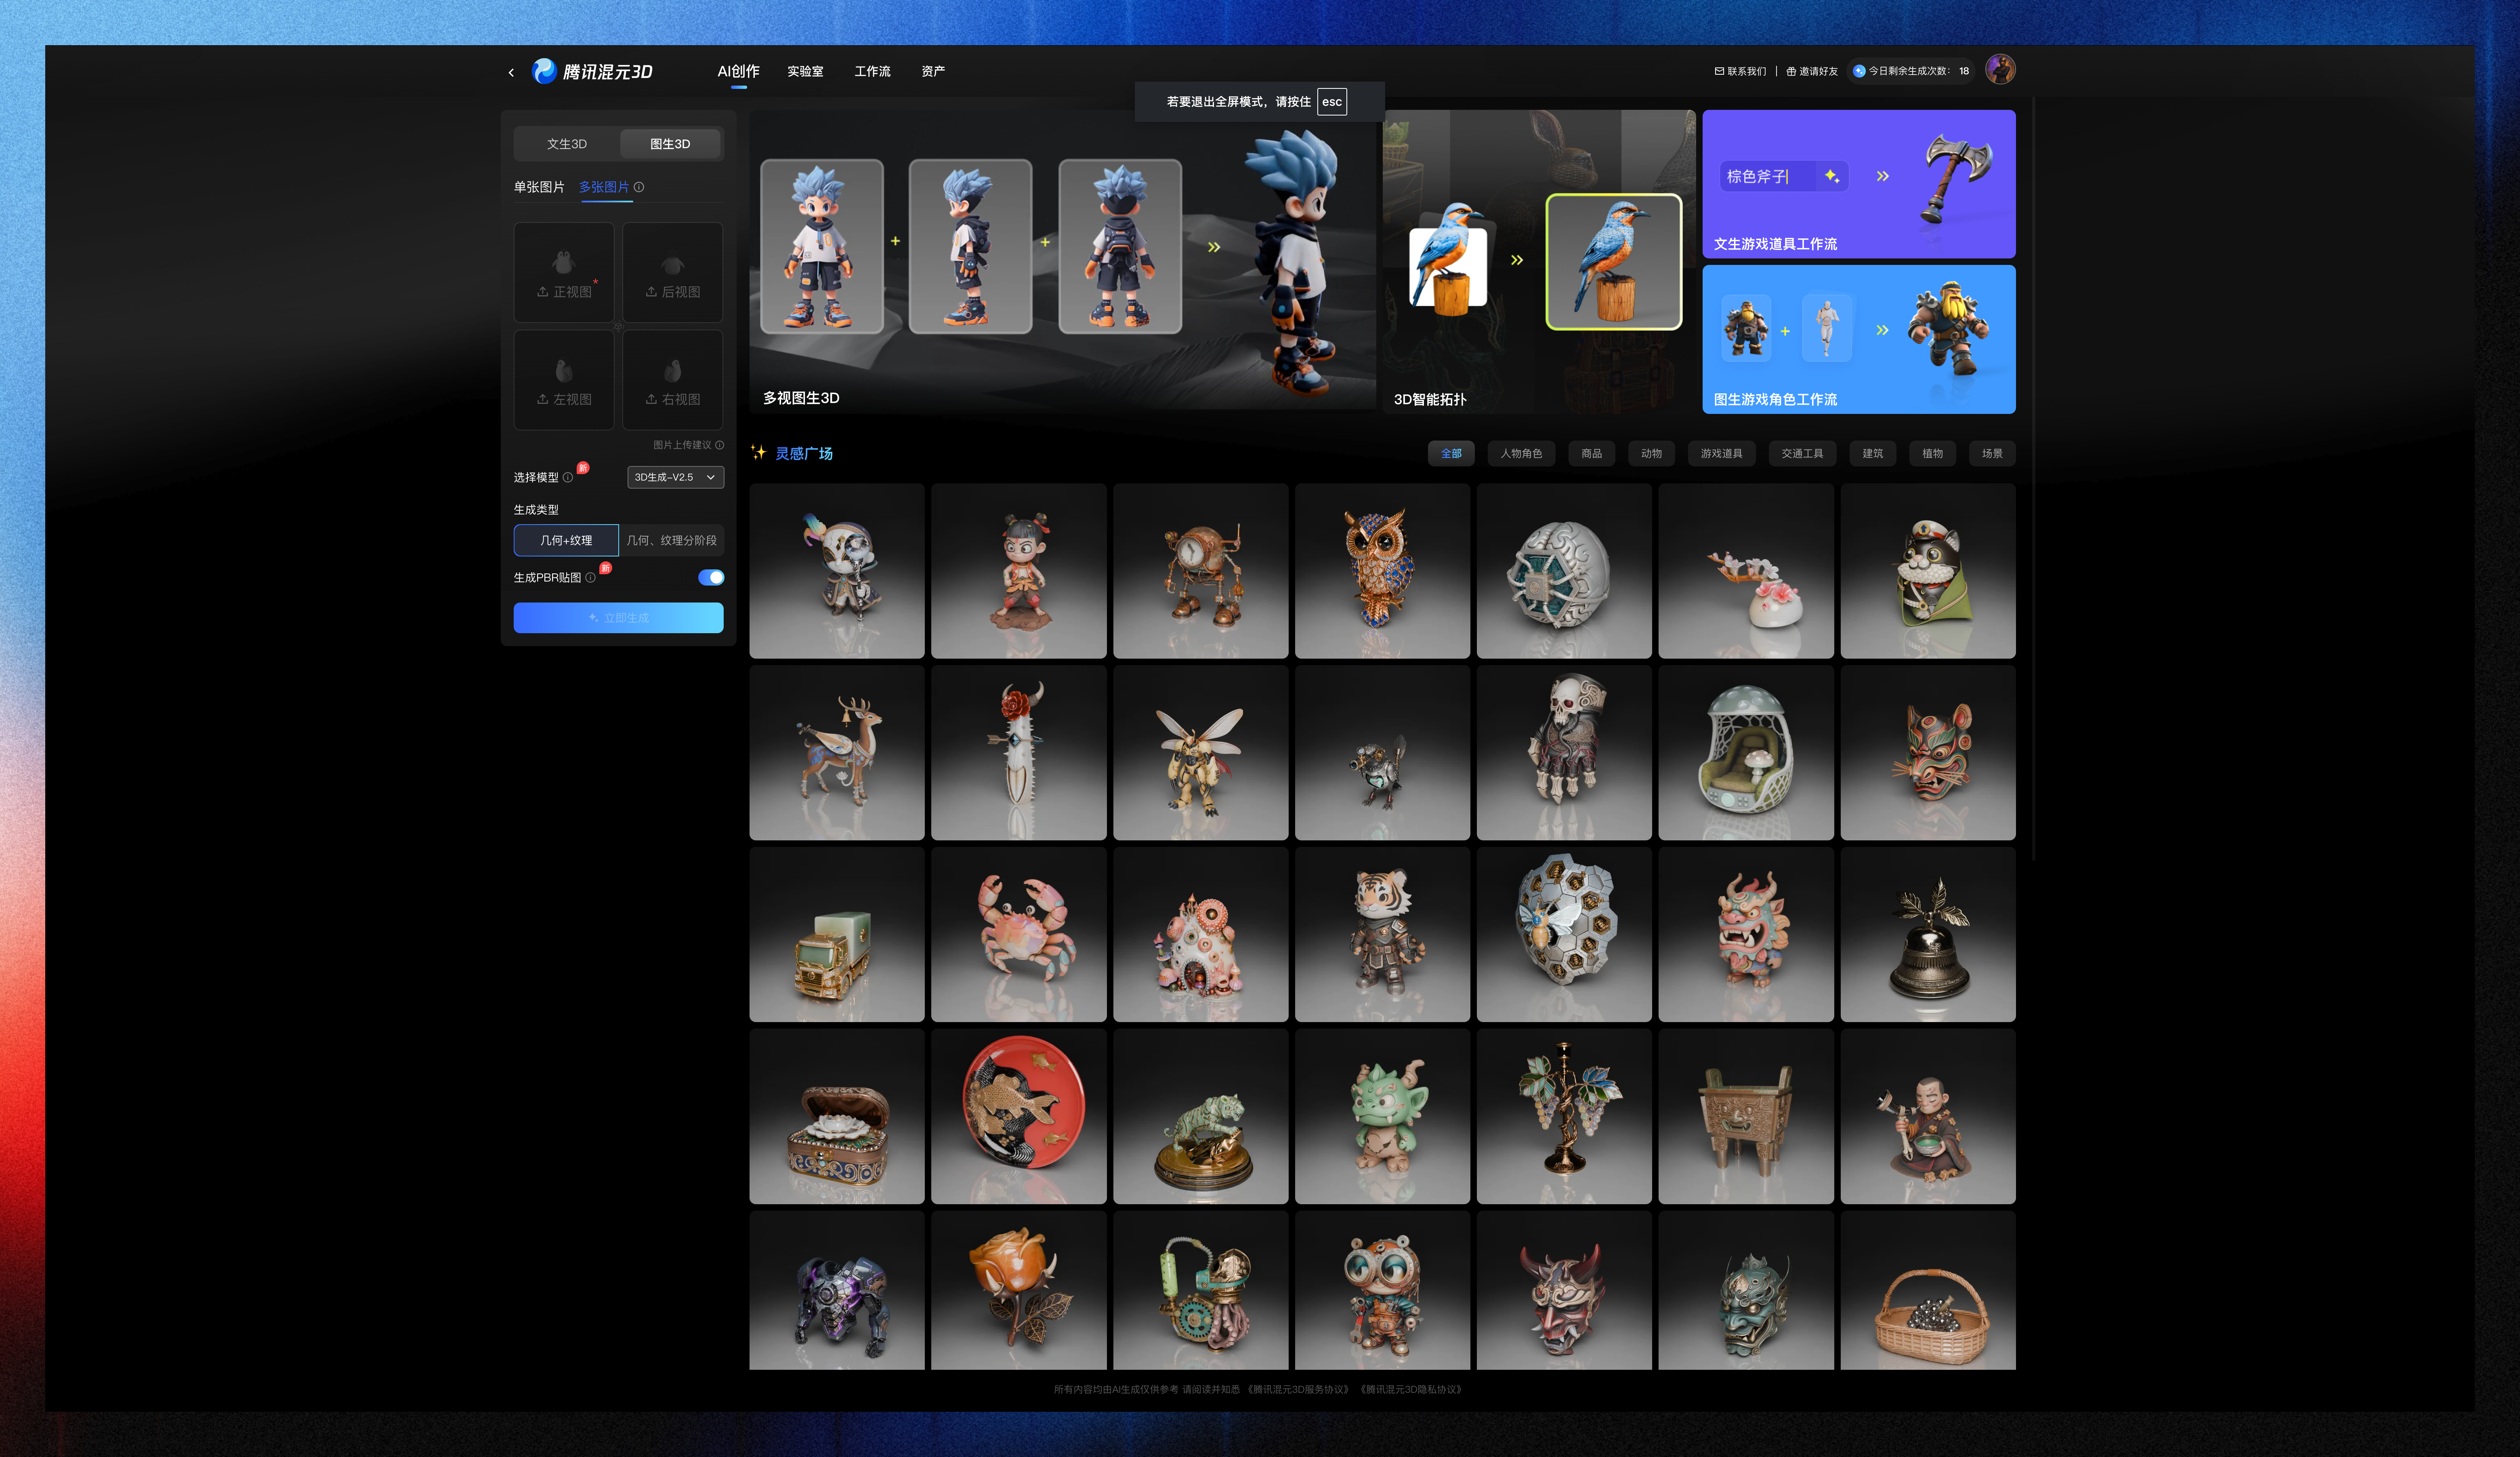Click the 邀请好友 gift icon
The width and height of the screenshot is (2520, 1457).
[1791, 71]
